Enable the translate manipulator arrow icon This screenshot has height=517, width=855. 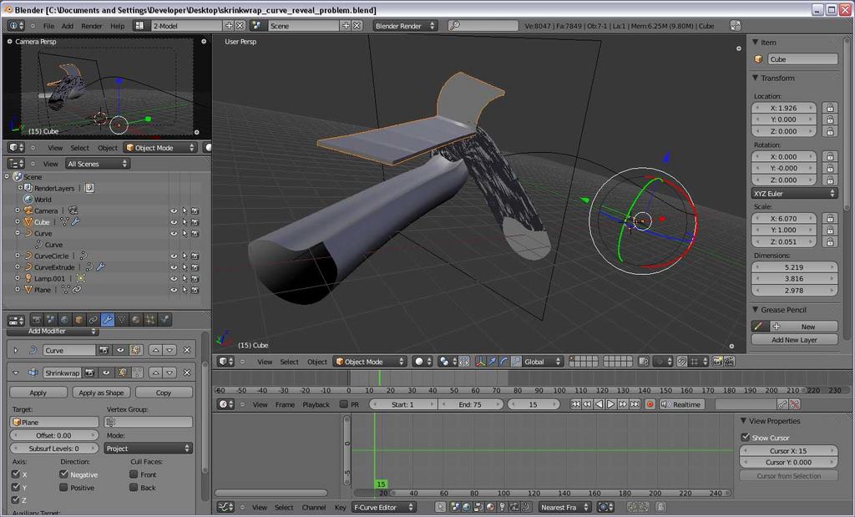pos(492,362)
